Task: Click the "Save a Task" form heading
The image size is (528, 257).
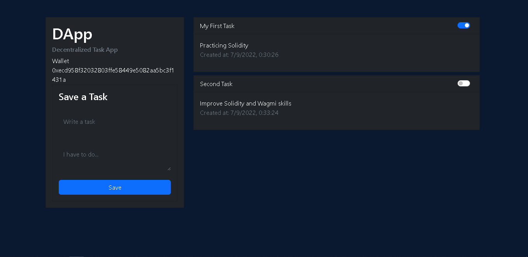Action: tap(83, 97)
